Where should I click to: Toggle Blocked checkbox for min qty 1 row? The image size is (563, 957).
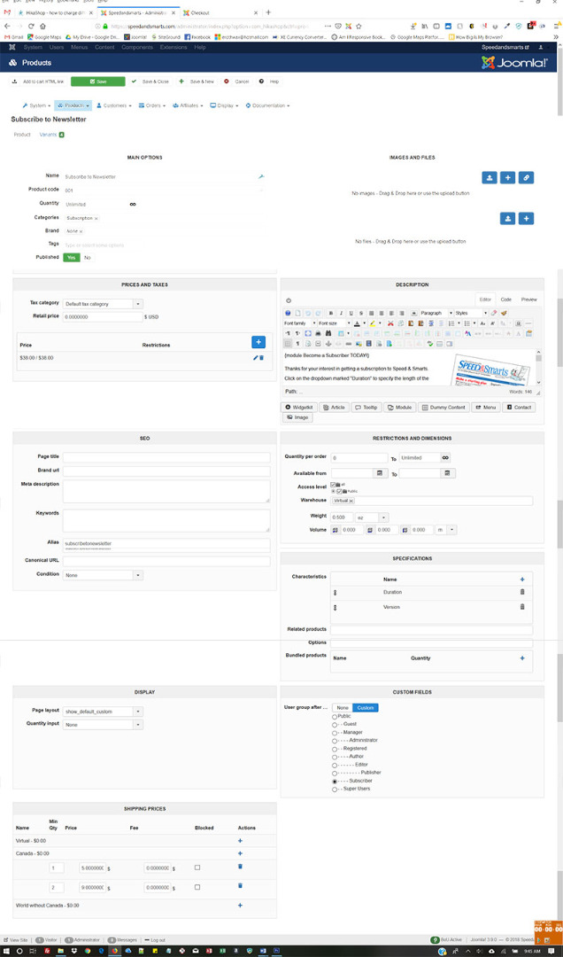click(x=197, y=868)
